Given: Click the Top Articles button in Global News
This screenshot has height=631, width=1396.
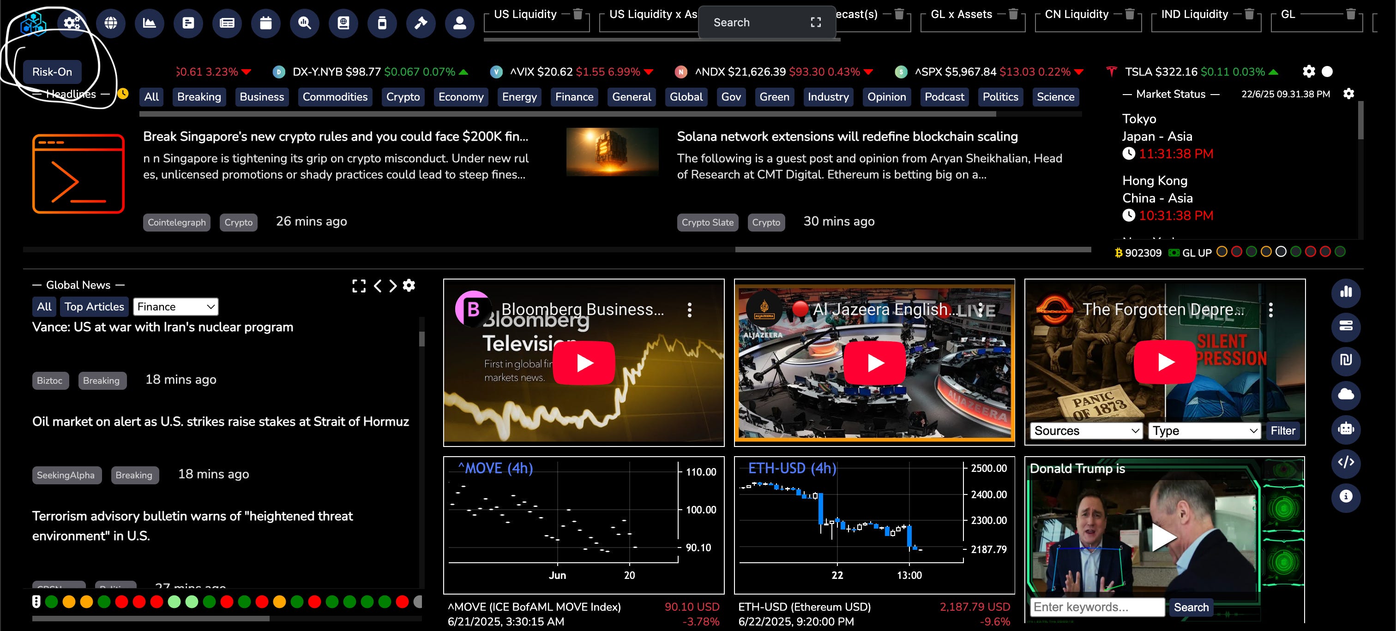Looking at the screenshot, I should tap(94, 307).
